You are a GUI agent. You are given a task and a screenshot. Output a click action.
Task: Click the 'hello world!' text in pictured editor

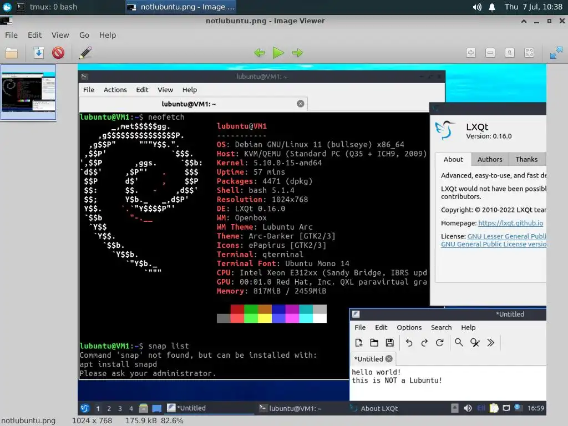tap(376, 372)
